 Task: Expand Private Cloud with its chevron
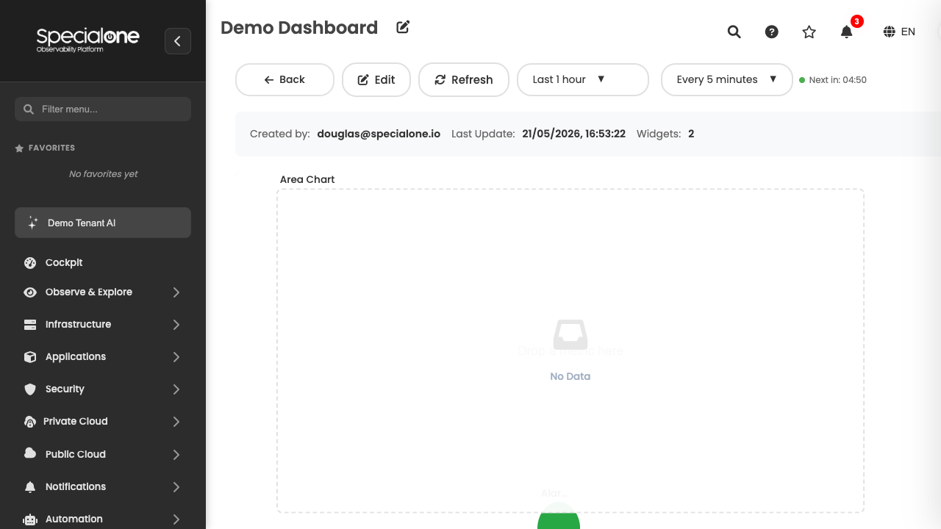tap(176, 422)
